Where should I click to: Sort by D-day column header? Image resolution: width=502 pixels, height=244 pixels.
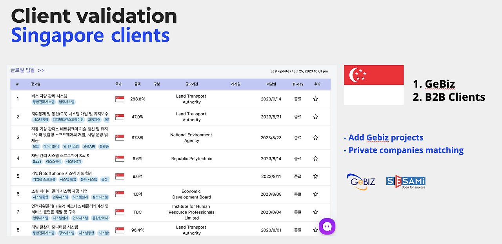coord(298,84)
